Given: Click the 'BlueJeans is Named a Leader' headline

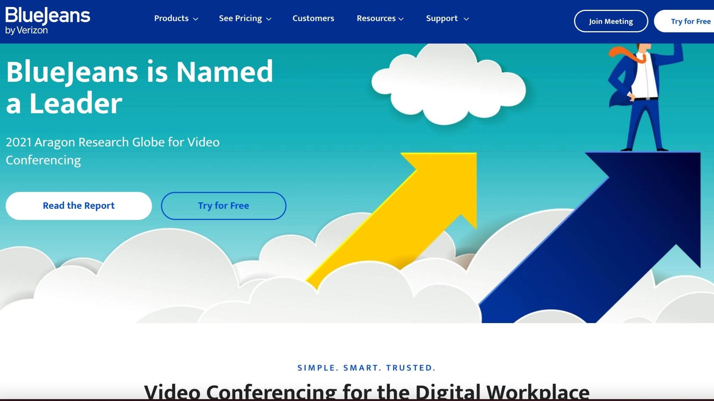Looking at the screenshot, I should coord(140,87).
